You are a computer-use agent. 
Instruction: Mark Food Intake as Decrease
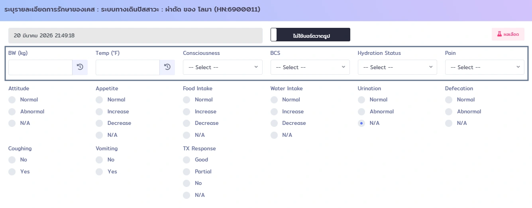coord(186,123)
